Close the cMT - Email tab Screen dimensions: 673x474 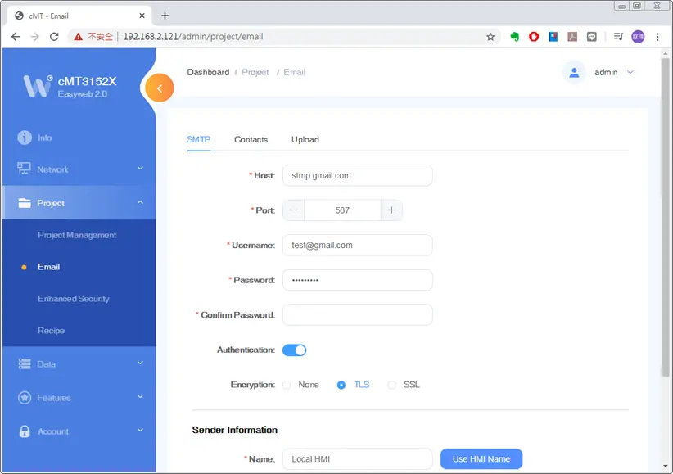[x=142, y=16]
